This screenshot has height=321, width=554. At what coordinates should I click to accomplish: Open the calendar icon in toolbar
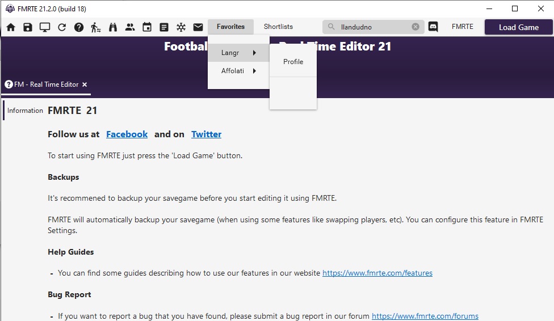(147, 27)
